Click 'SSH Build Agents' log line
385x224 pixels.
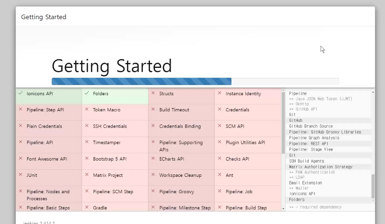(307, 161)
